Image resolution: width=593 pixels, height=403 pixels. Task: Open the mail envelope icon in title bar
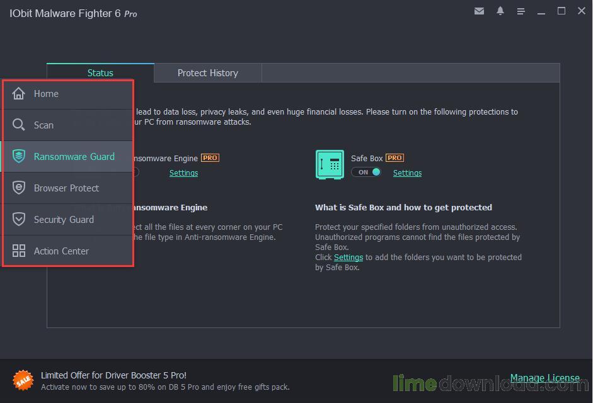[x=479, y=11]
